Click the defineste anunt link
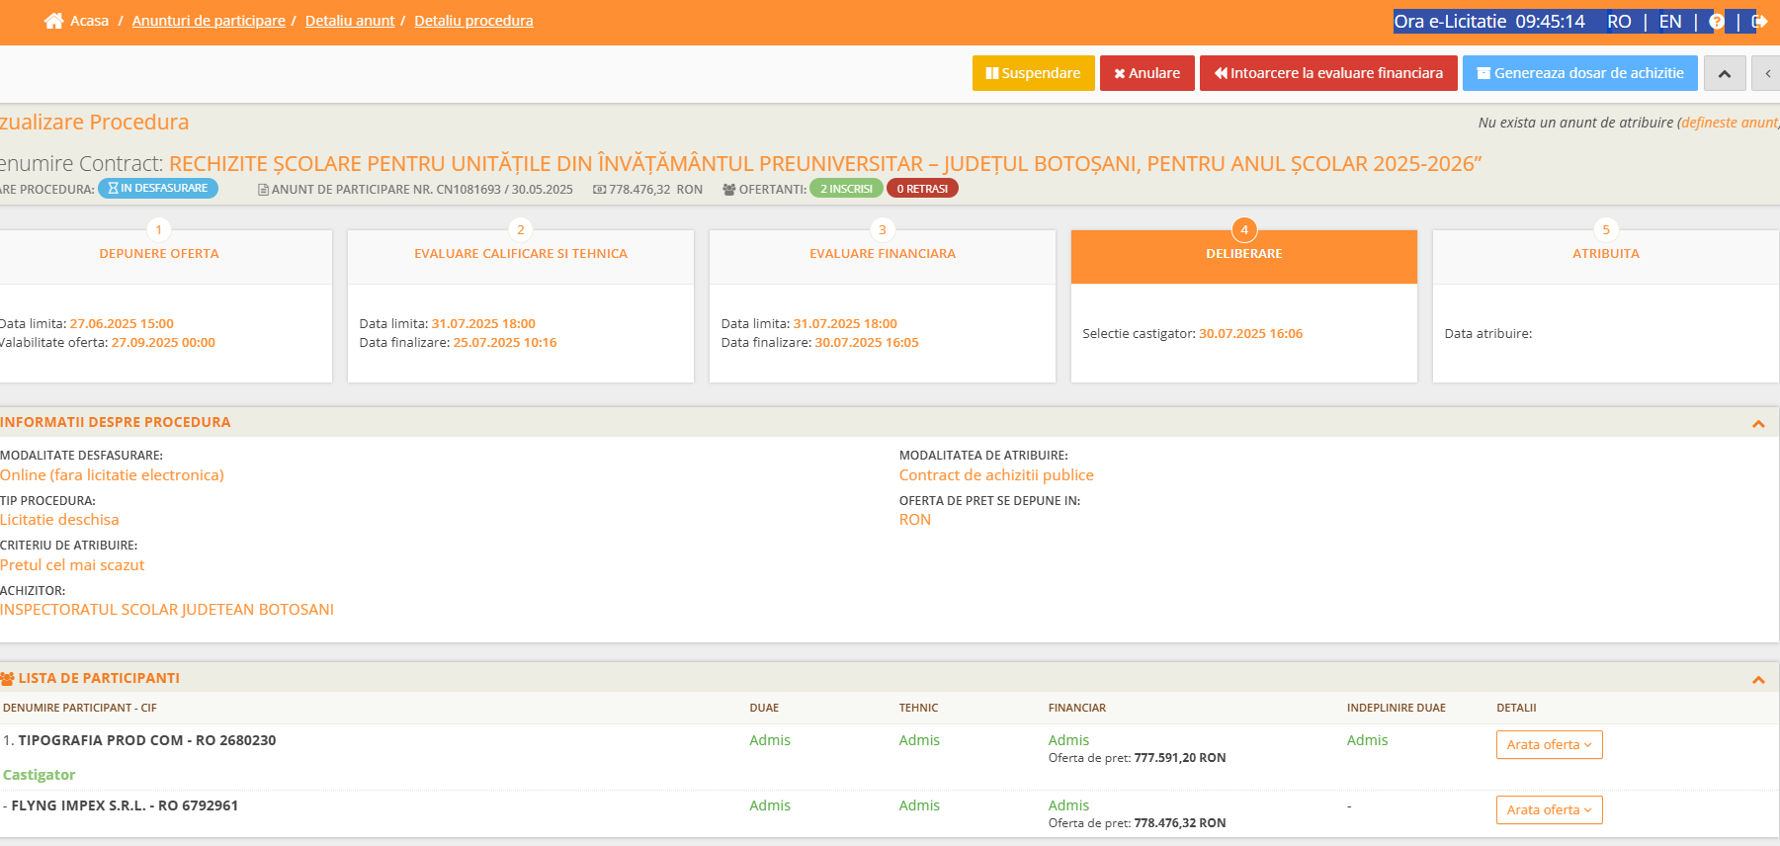 [x=1729, y=123]
